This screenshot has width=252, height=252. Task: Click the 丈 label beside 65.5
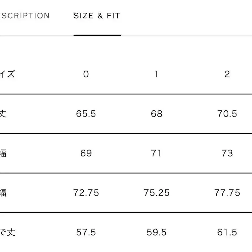[3, 114]
